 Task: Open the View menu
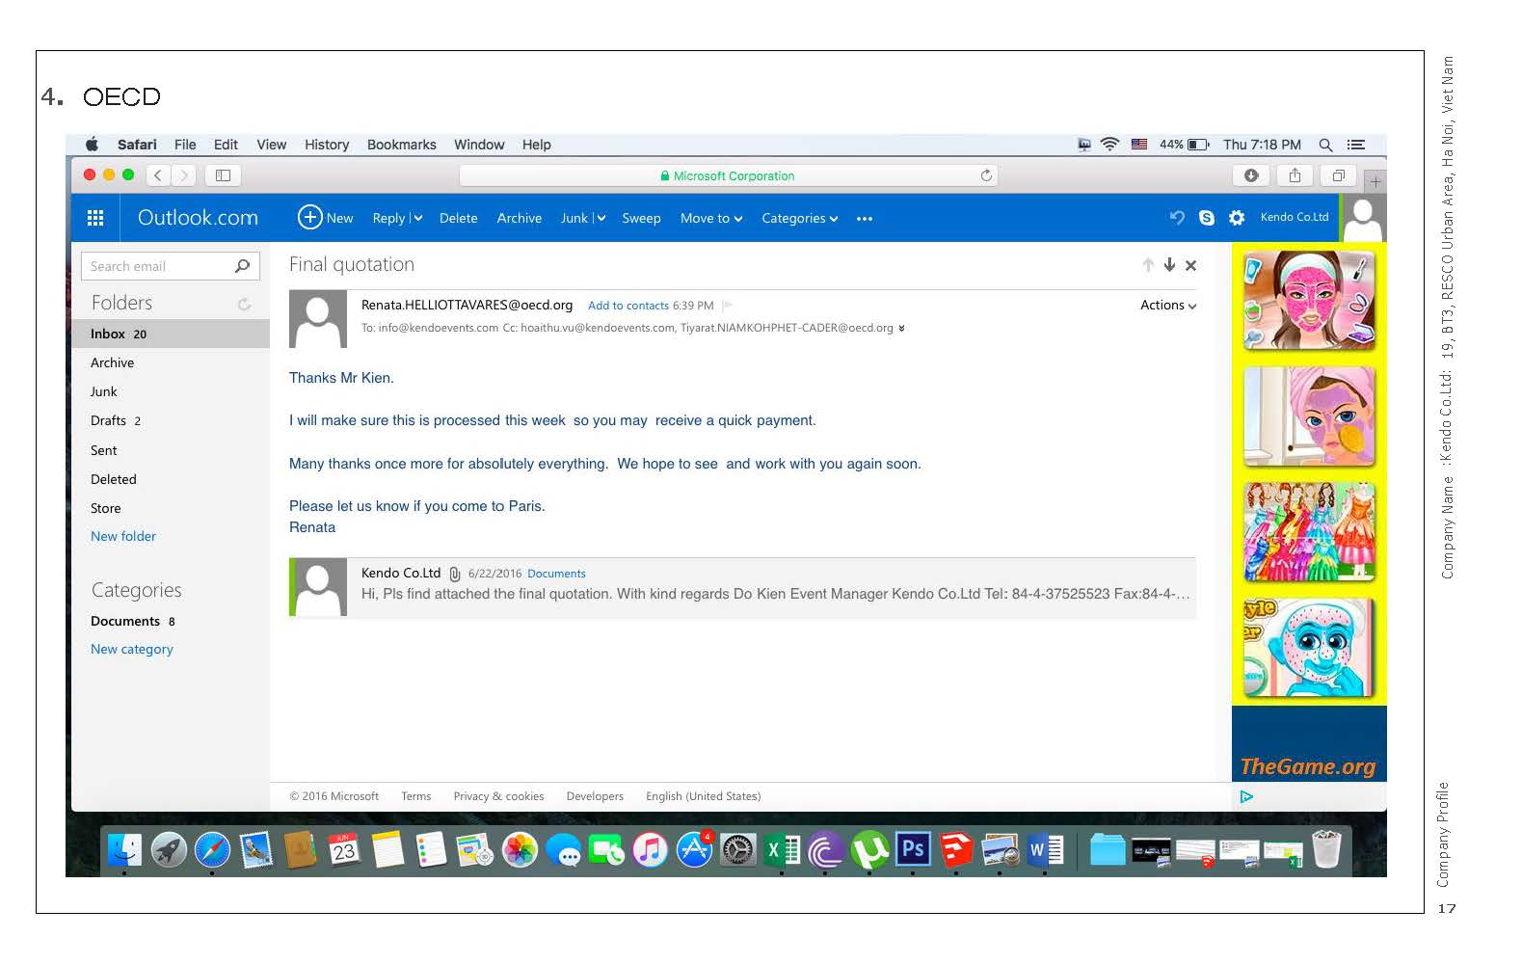click(x=272, y=145)
